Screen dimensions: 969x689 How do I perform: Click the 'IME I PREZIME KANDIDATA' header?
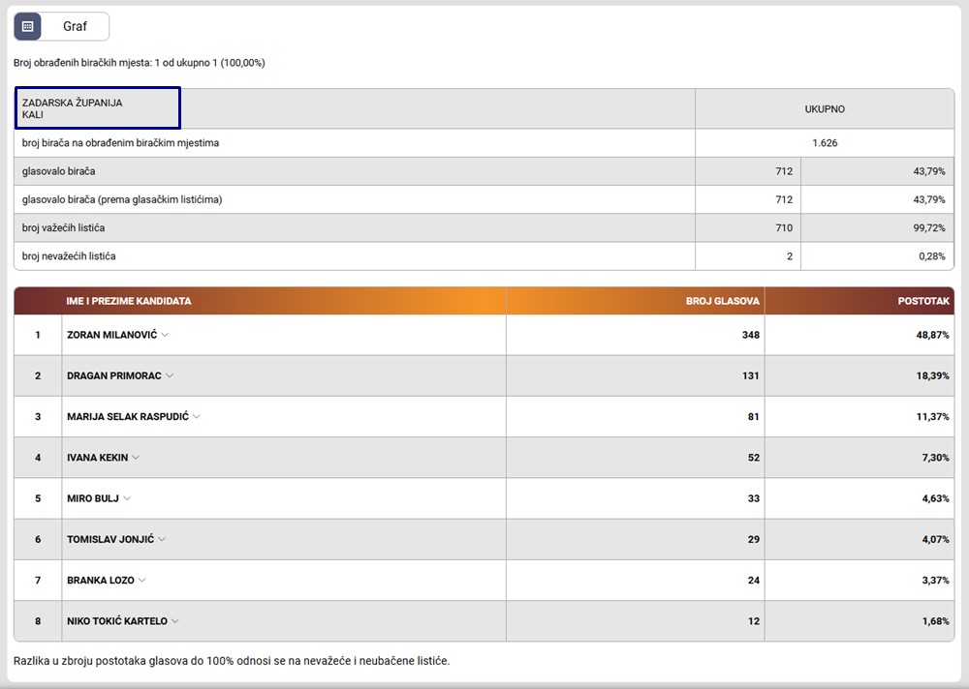click(x=128, y=301)
